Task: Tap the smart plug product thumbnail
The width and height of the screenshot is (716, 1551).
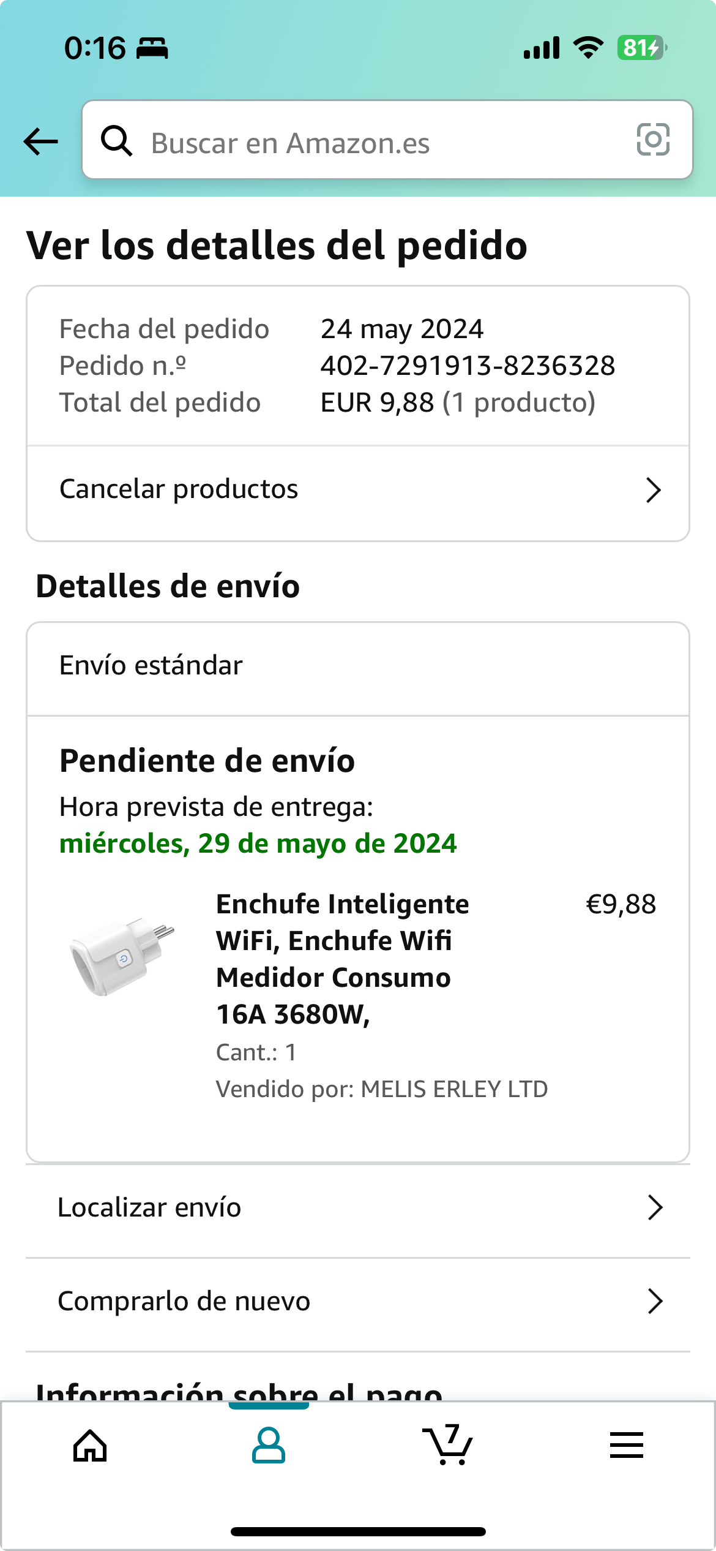Action: 122,957
